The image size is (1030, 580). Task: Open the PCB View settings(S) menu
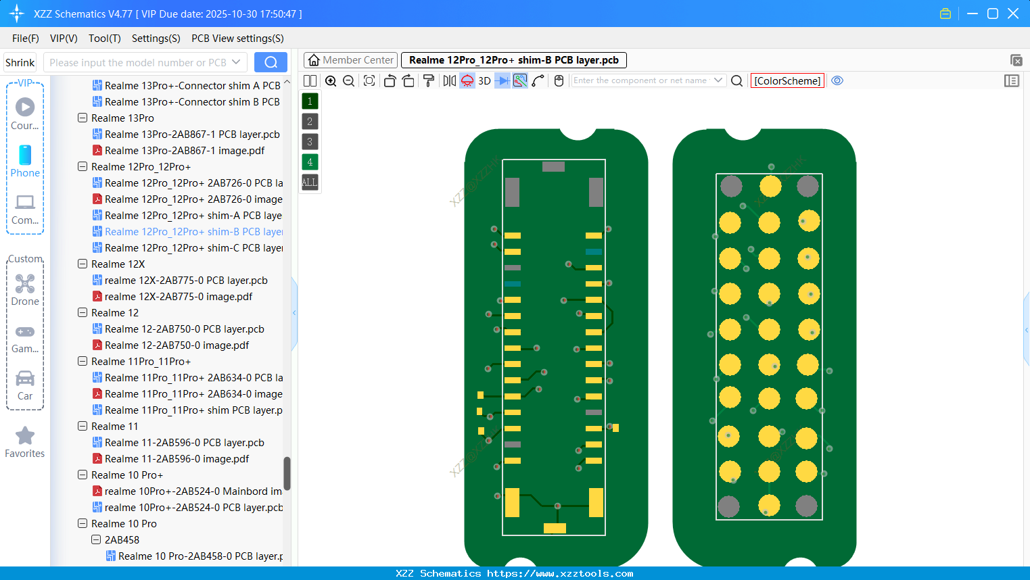tap(237, 39)
